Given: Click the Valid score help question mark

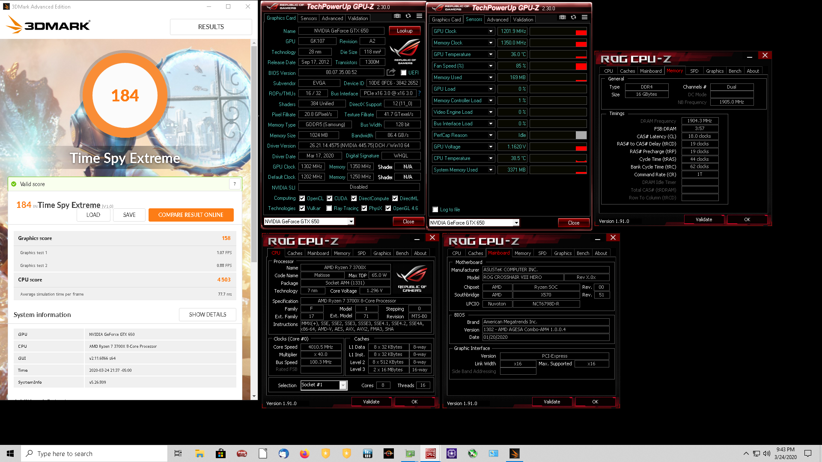Looking at the screenshot, I should point(235,184).
